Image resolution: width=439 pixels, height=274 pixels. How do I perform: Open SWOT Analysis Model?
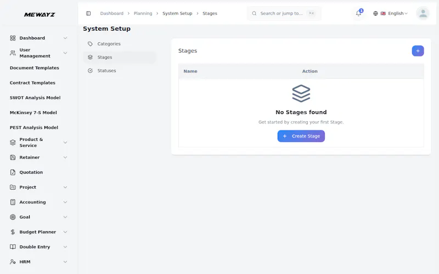click(x=35, y=98)
